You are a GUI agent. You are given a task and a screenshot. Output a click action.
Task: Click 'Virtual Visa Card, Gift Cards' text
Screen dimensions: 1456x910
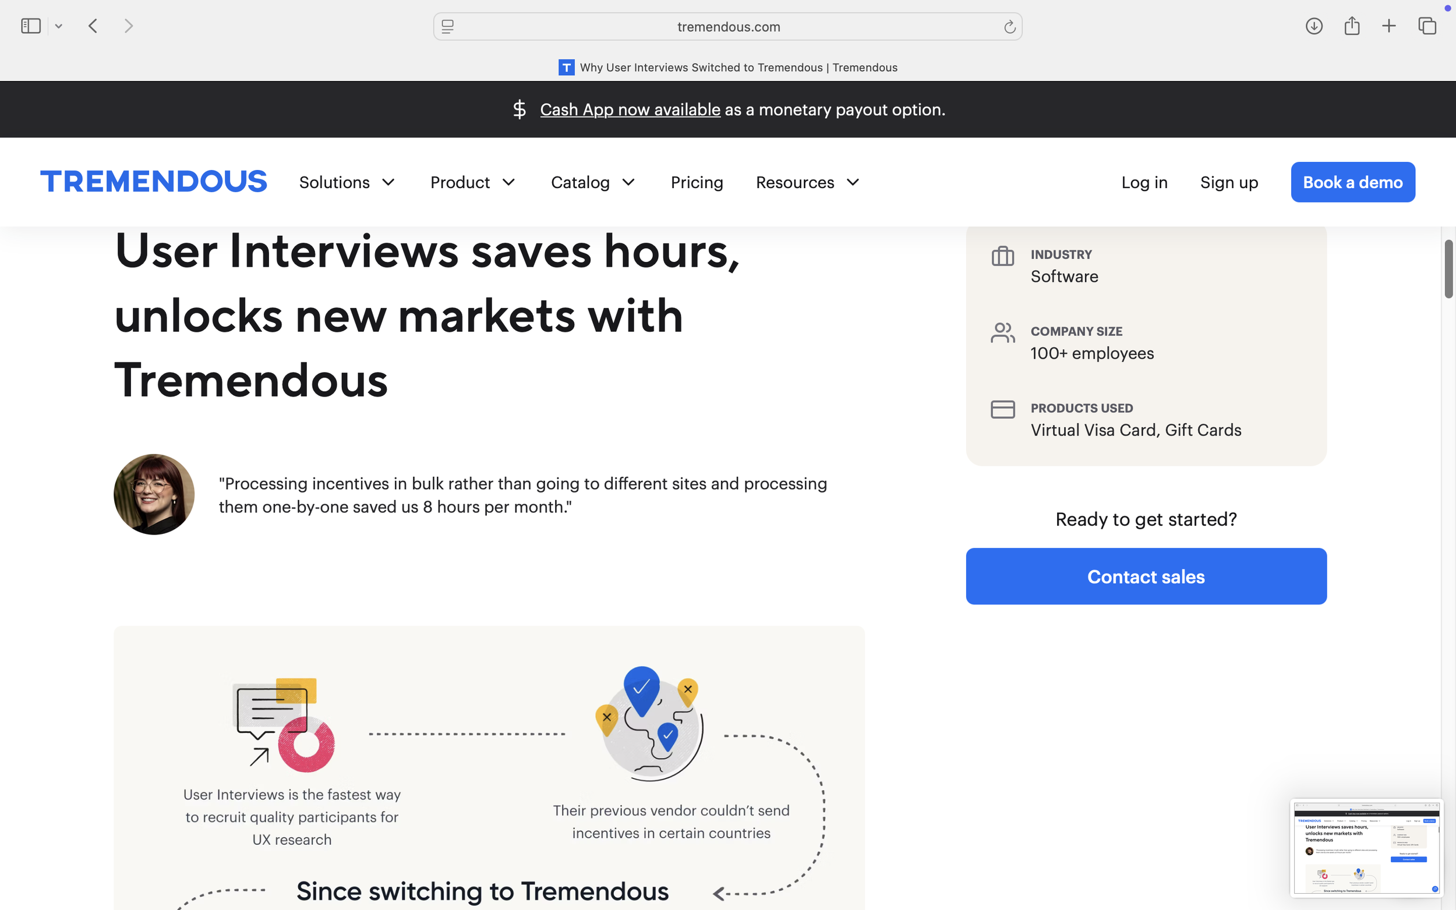[1136, 430]
